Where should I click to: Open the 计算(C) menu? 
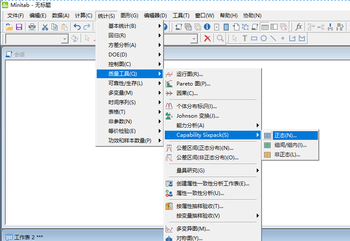pos(83,16)
